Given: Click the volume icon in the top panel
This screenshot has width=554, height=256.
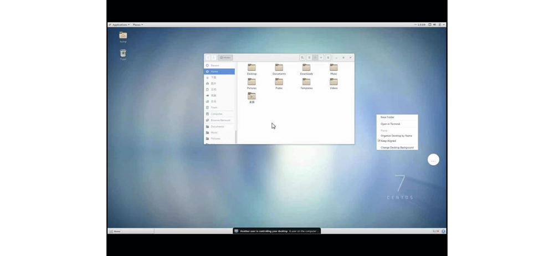Looking at the screenshot, I should pos(434,25).
